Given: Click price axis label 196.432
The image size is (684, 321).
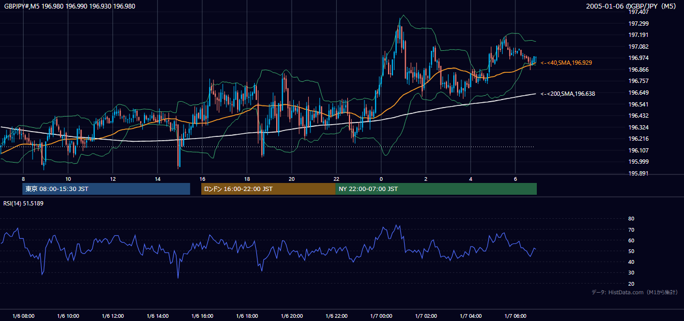Looking at the screenshot, I should coord(639,116).
